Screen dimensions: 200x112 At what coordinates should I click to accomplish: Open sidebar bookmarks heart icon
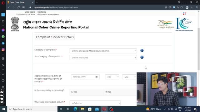[x=3, y=74]
